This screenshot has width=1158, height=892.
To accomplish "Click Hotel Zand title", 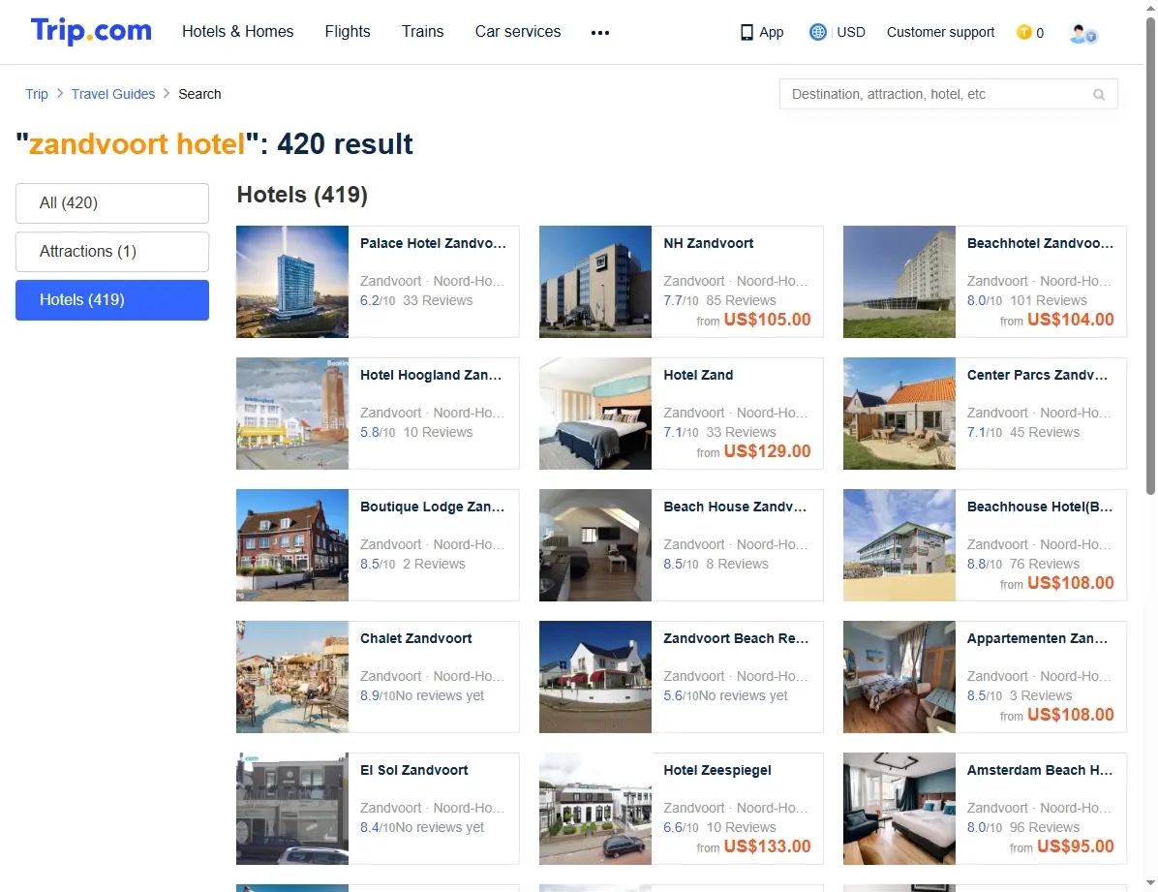I will tap(698, 375).
